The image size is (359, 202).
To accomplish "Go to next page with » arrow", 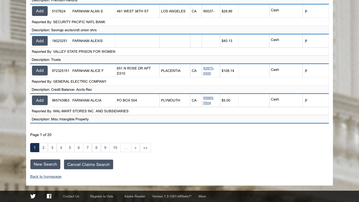I will pos(135,148).
